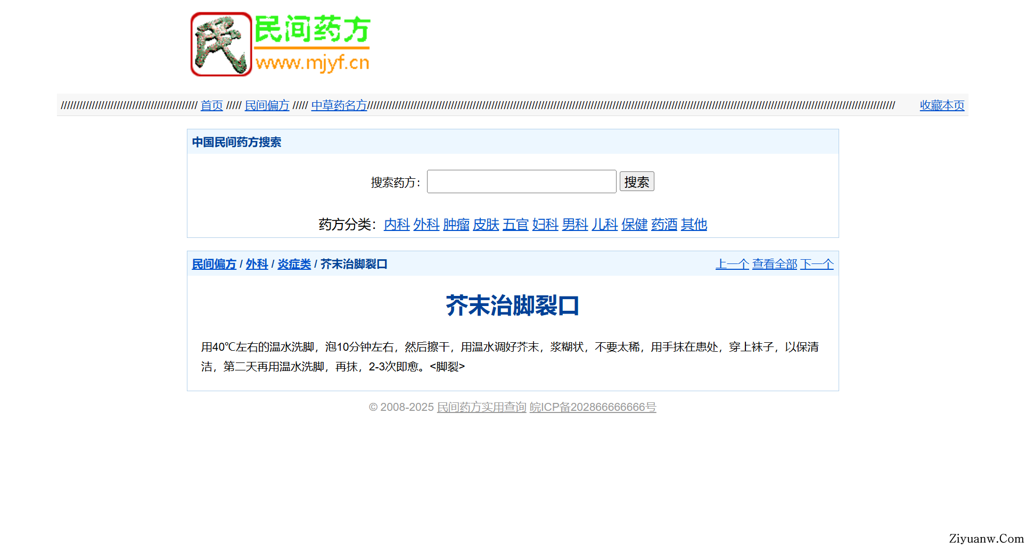This screenshot has height=545, width=1026.
Task: Click the 民间药方 site logo
Action: pyautogui.click(x=281, y=44)
